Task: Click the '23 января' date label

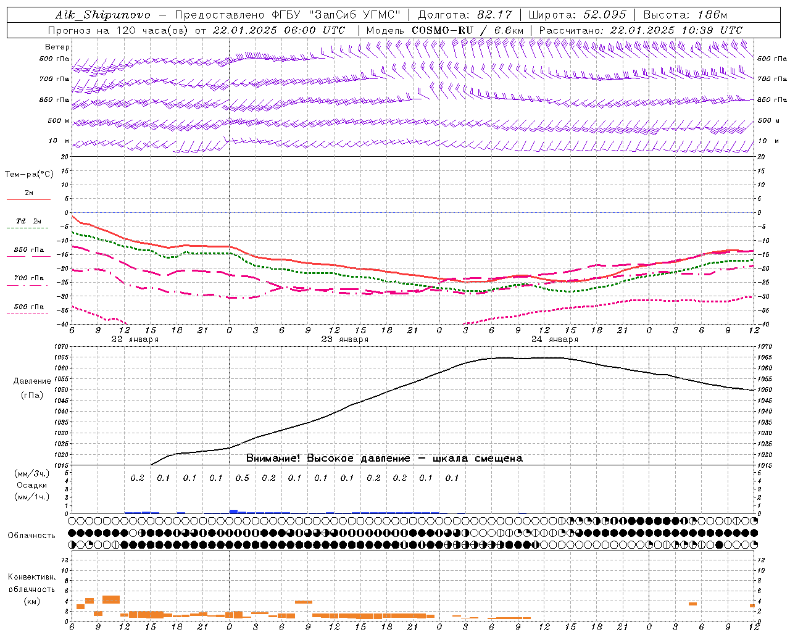Action: (x=344, y=339)
